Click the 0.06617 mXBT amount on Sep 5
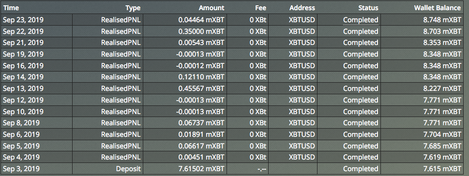Viewport: 469px width, 176px height. [x=201, y=146]
